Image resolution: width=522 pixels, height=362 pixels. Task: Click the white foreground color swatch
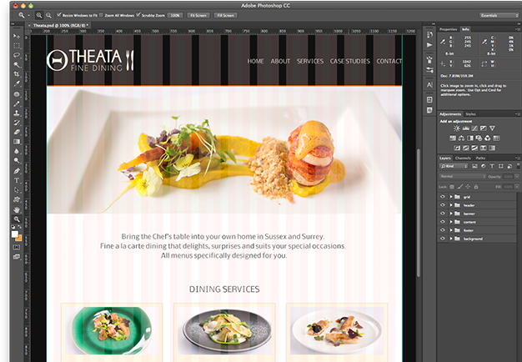click(15, 234)
